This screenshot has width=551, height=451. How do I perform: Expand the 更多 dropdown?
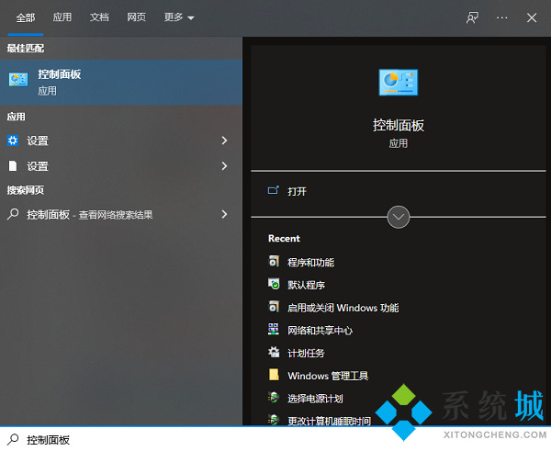coord(179,17)
